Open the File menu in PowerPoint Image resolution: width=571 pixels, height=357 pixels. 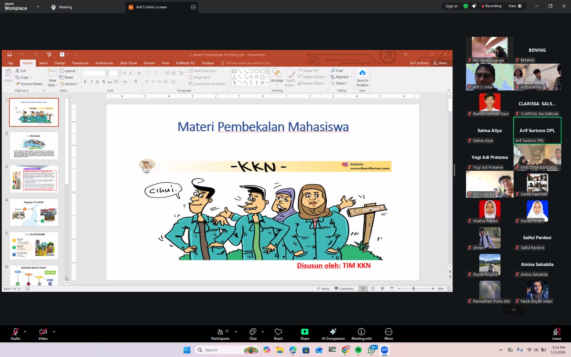click(x=10, y=63)
